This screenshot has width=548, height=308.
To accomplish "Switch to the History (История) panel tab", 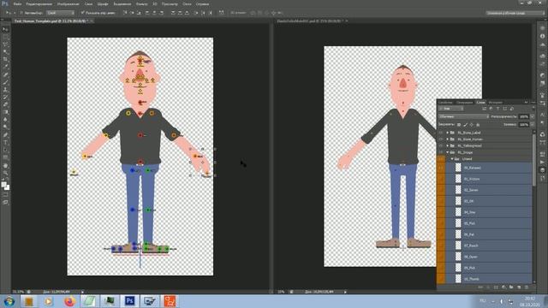I will pyautogui.click(x=495, y=103).
